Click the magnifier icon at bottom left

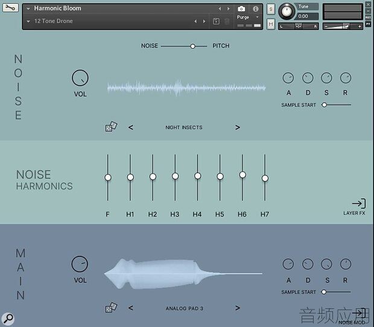point(8,318)
